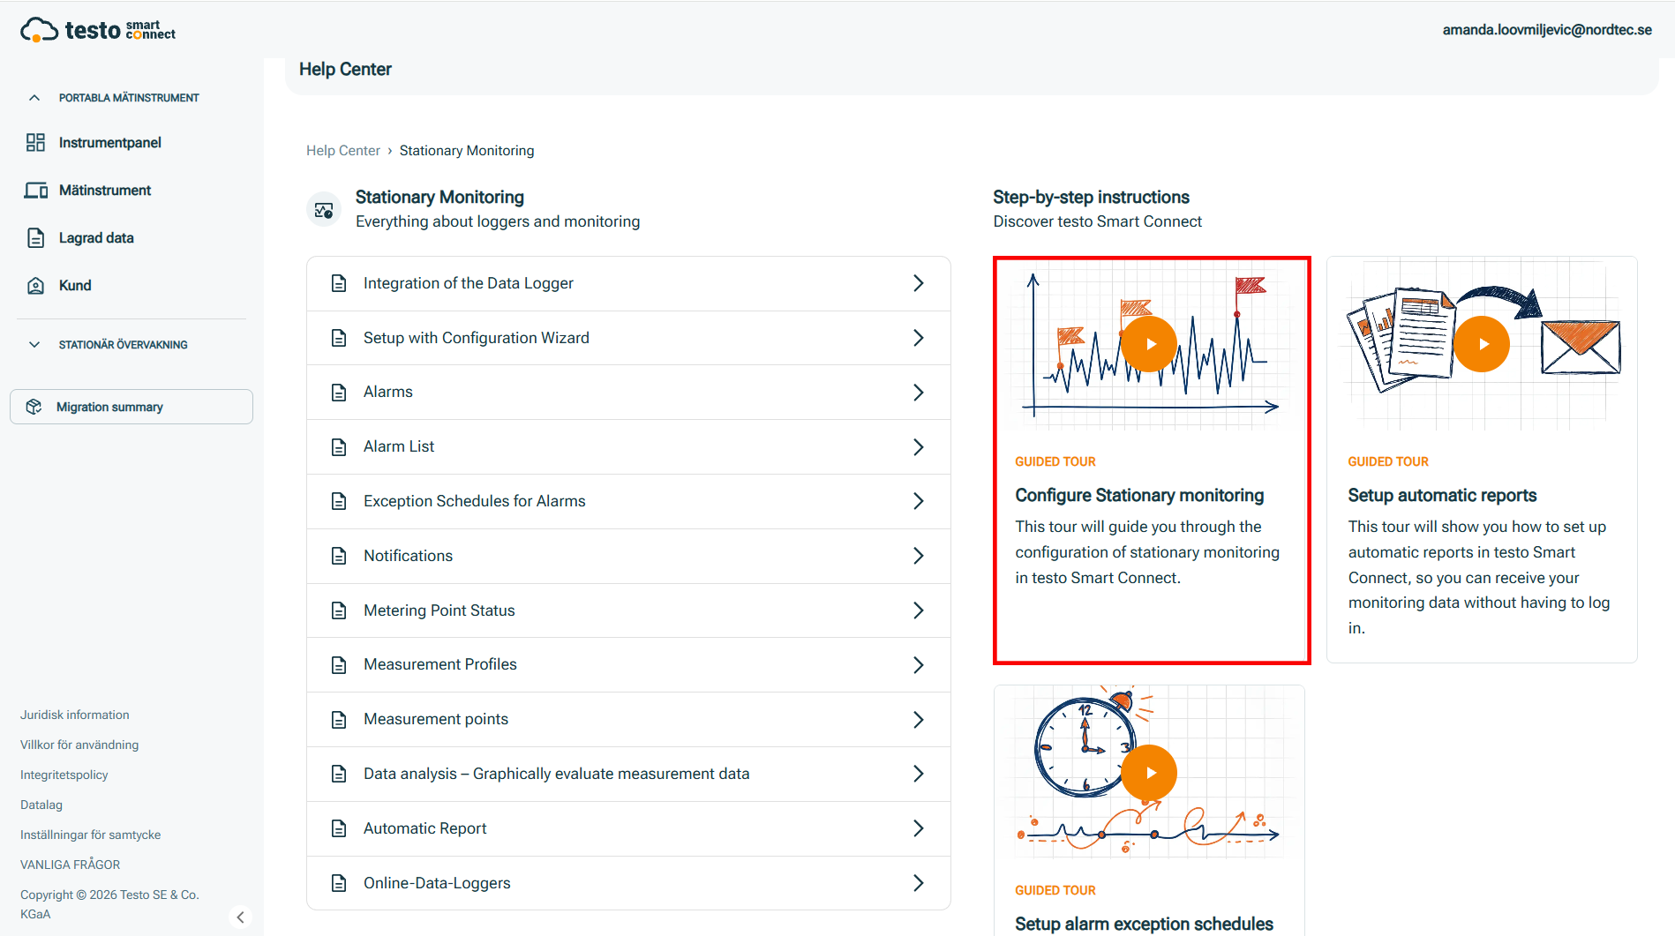Collapse the Portabla Mätinstrument section

(34, 98)
